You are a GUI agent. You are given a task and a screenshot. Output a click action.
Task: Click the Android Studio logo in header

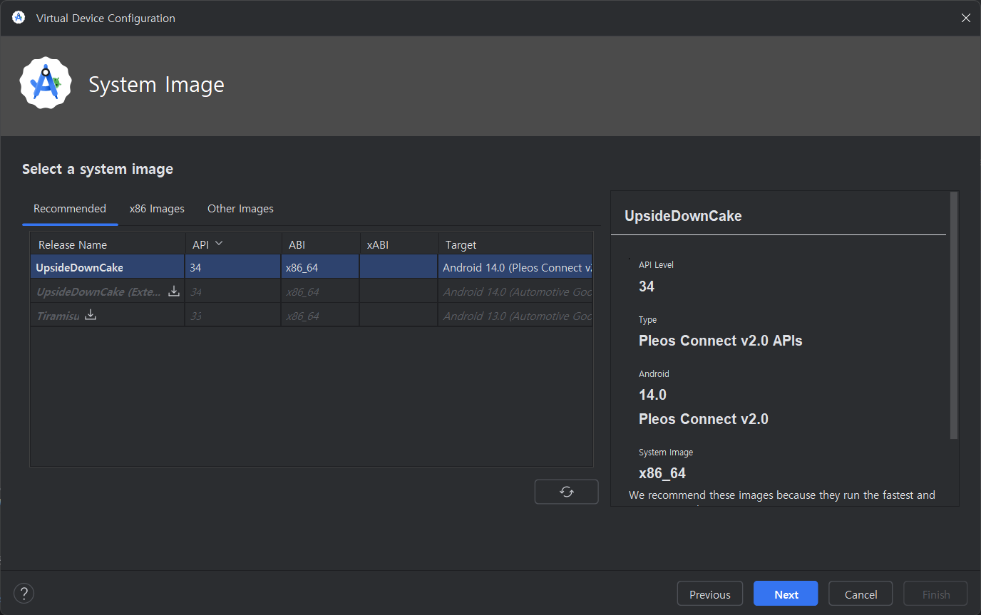[45, 83]
